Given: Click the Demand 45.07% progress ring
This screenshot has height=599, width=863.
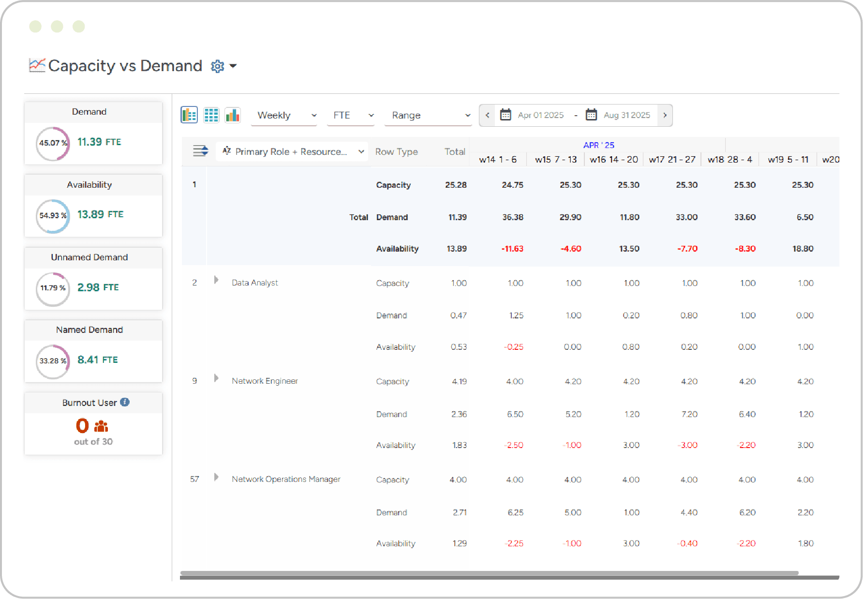Looking at the screenshot, I should (53, 144).
